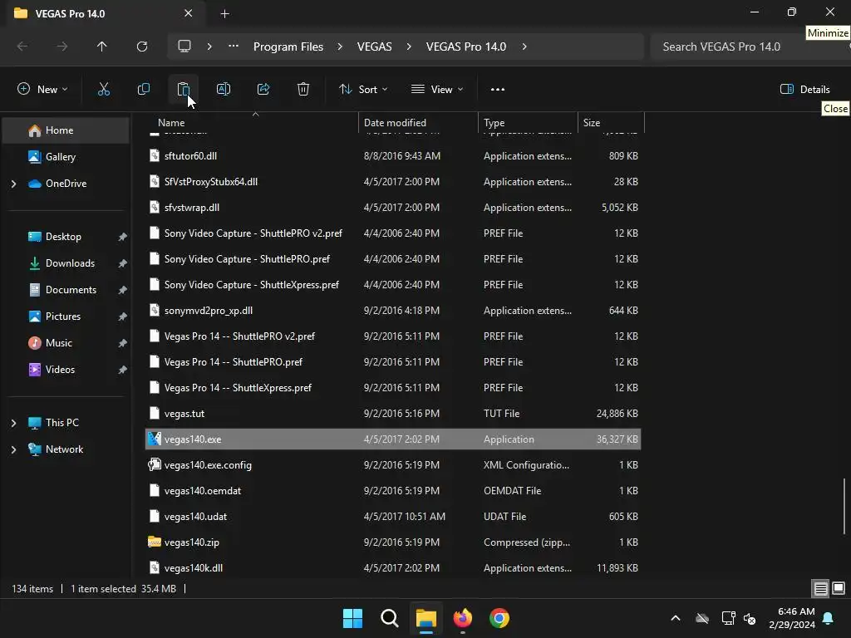This screenshot has height=638, width=851.
Task: Expand the OneDrive tree node
Action: click(13, 184)
